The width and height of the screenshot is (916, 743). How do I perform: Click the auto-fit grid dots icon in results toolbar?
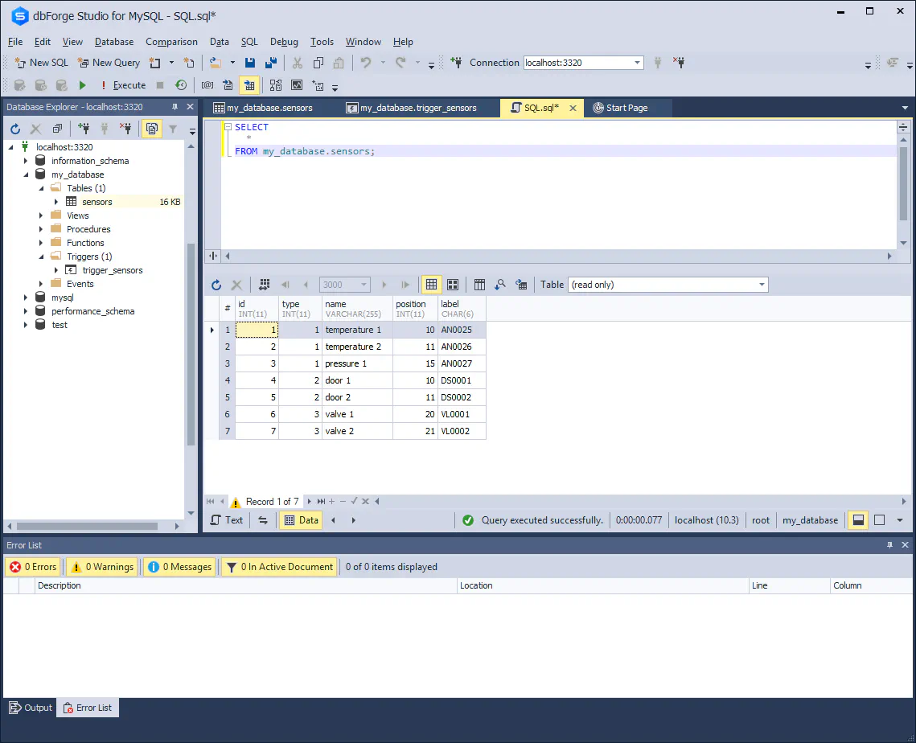coord(265,285)
